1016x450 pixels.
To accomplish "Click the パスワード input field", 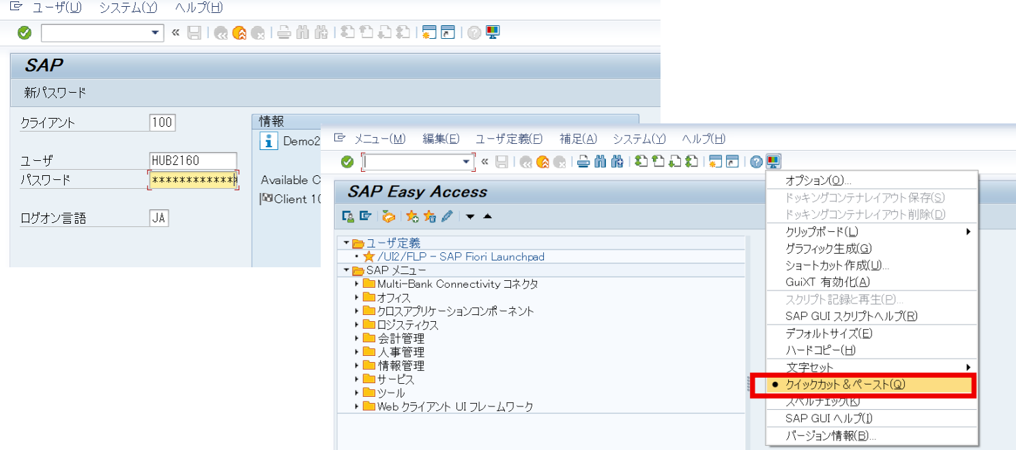I will (193, 180).
